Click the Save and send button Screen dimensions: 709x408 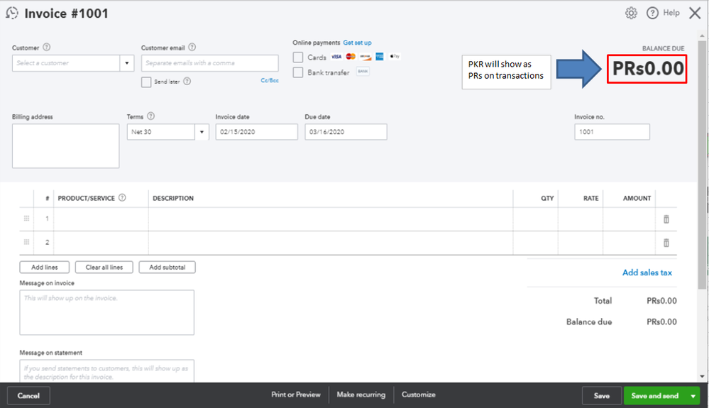point(655,396)
